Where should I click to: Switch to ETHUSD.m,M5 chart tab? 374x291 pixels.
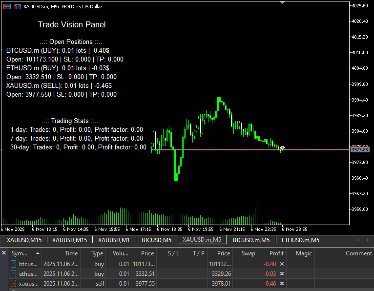point(300,240)
